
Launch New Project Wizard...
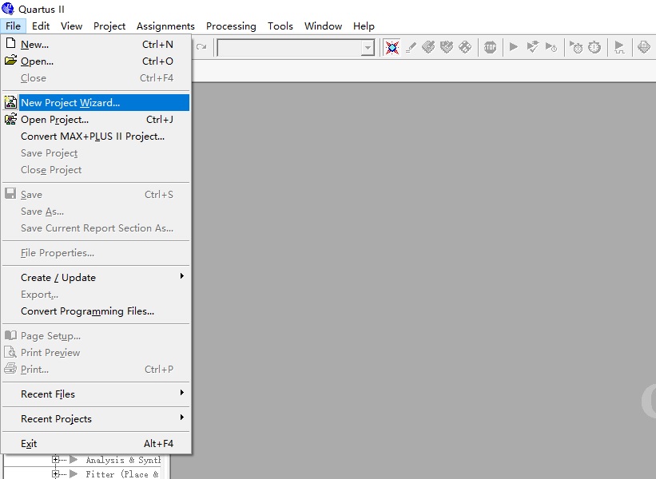pos(96,102)
